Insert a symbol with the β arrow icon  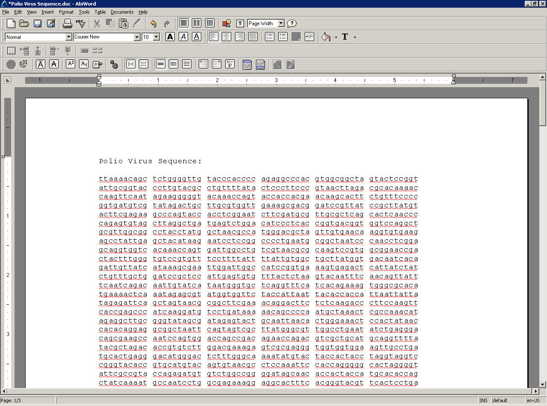(97, 65)
